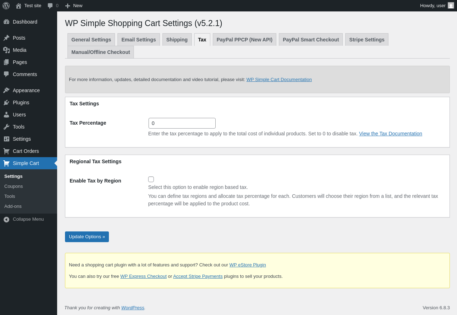457x315 pixels.
Task: Click the Cart Orders cart icon
Action: 6,151
